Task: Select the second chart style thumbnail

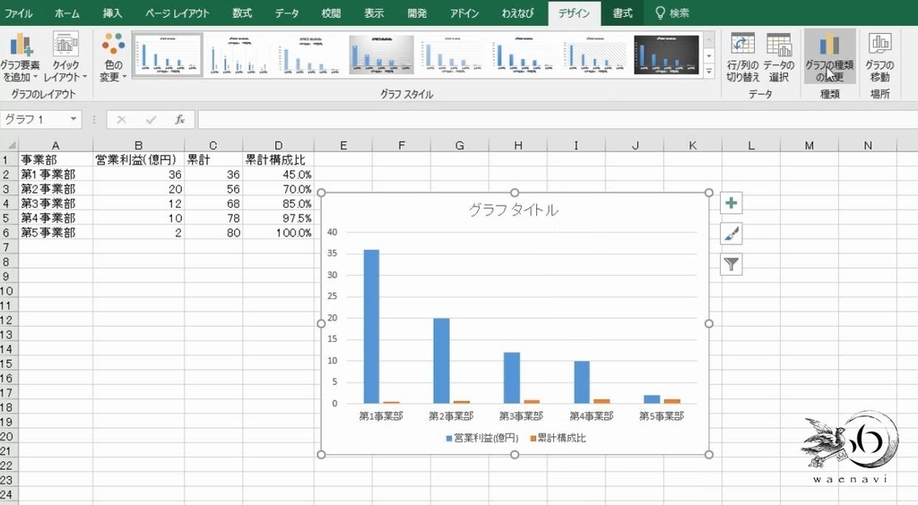Action: (240, 55)
